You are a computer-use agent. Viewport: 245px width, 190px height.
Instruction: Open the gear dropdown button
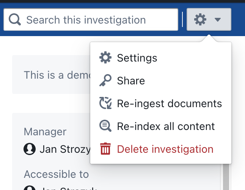[209, 19]
